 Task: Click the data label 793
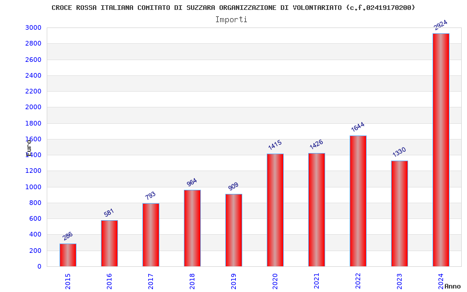pos(151,196)
